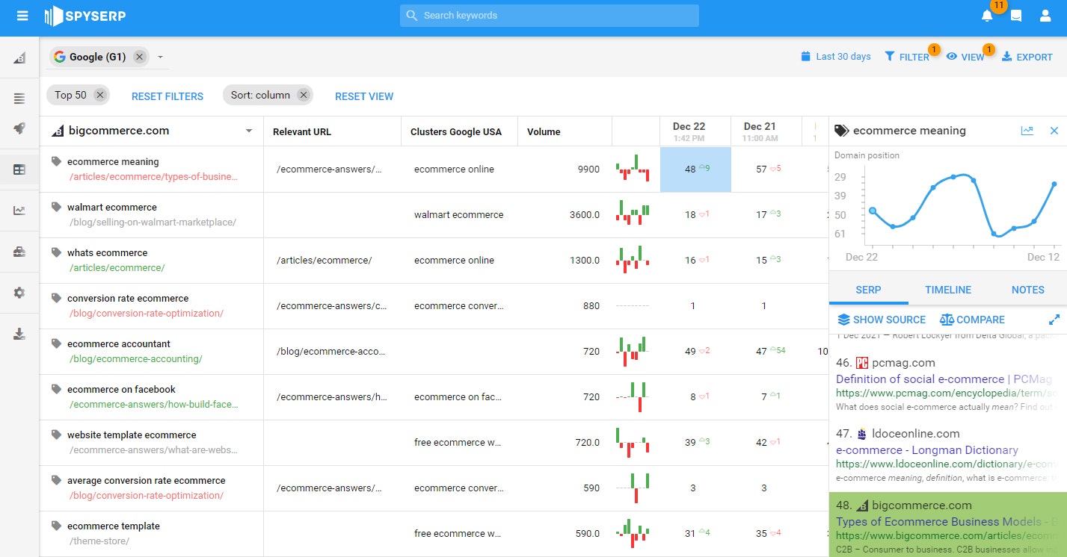The width and height of the screenshot is (1067, 557).
Task: Expand the SERP panel using fullscreen arrows
Action: pyautogui.click(x=1054, y=319)
